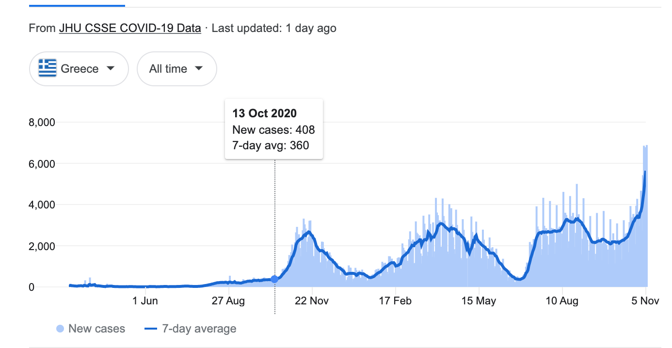Click the highlighted 13 Oct 2020 data point

click(x=275, y=279)
